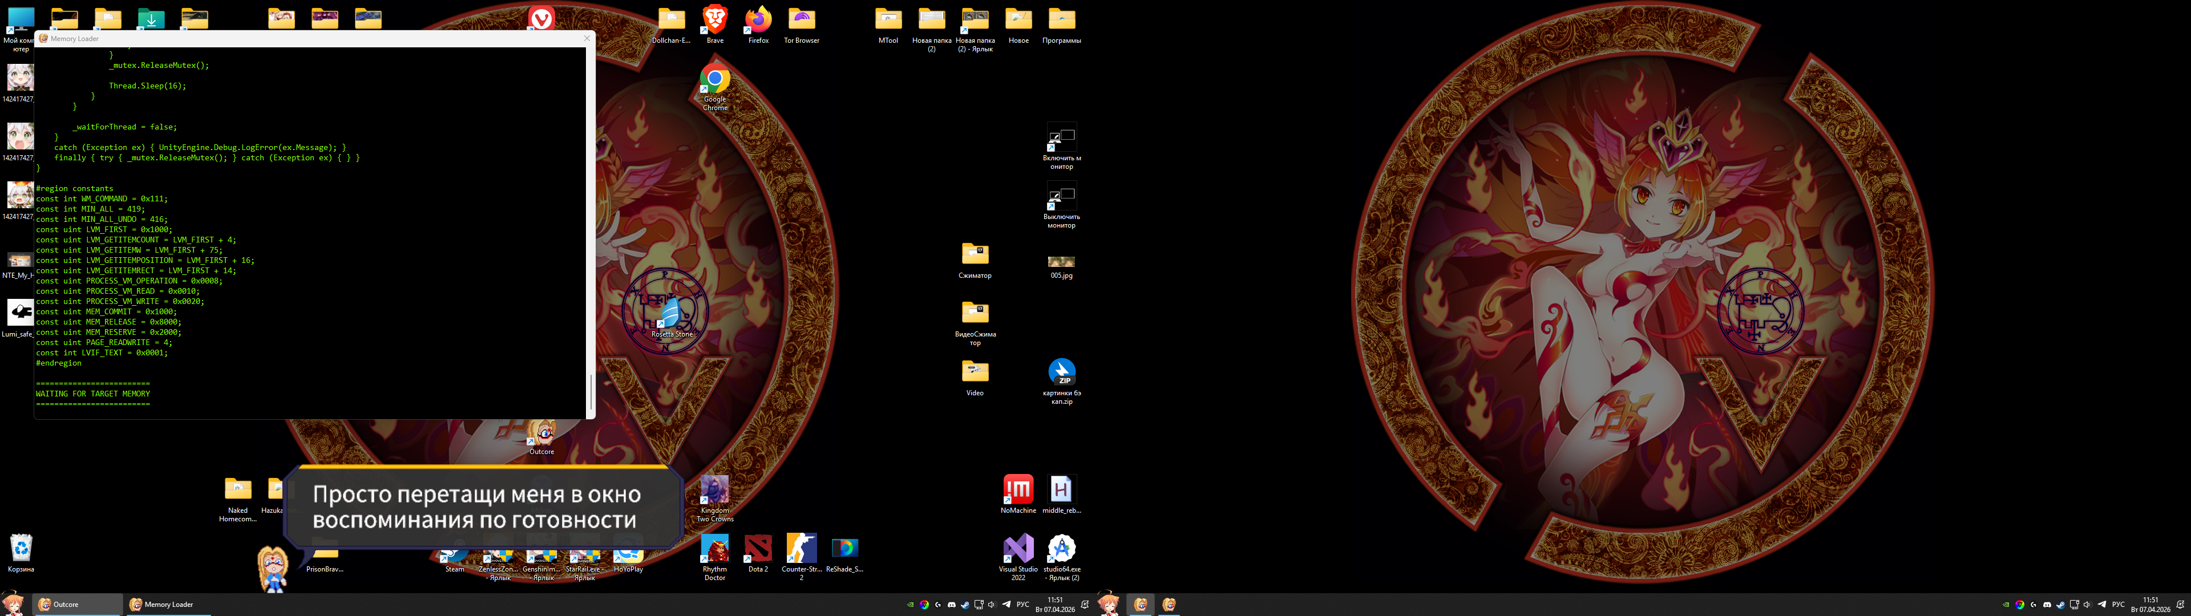The image size is (2191, 616).
Task: Open Rhythm Doctor game shortcut
Action: coord(714,550)
